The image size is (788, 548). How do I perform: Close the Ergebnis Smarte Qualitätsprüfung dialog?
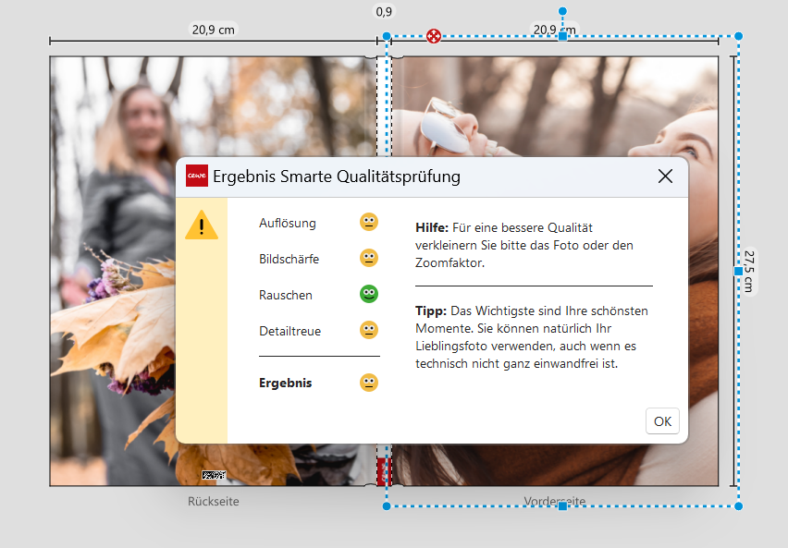(665, 177)
